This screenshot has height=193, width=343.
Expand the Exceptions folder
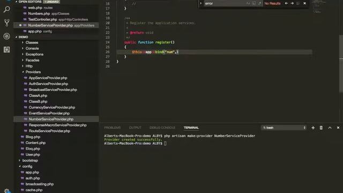(34, 54)
